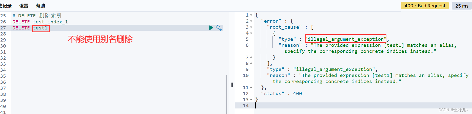Click the status value 400 on line 12
This screenshot has width=472, height=114.
click(298, 94)
